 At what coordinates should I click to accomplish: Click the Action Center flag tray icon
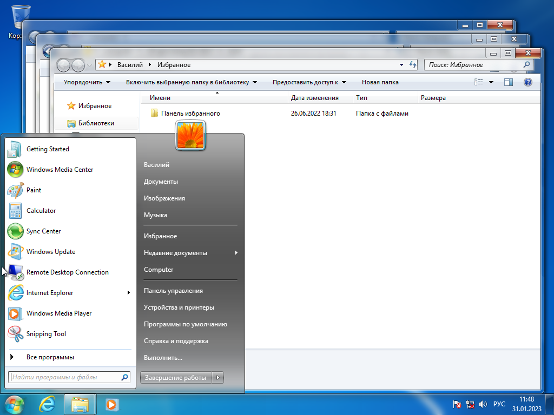point(457,404)
